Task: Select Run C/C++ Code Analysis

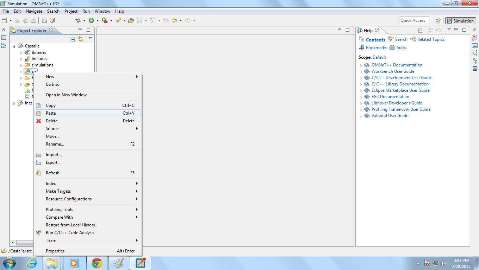Action: (x=88, y=233)
